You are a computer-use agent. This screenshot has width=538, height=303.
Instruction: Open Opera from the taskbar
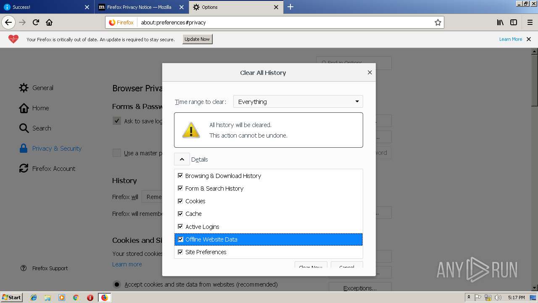pyautogui.click(x=90, y=298)
